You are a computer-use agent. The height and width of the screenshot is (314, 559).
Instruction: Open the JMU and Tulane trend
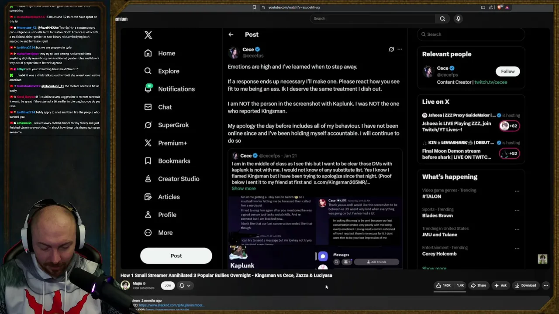click(439, 235)
